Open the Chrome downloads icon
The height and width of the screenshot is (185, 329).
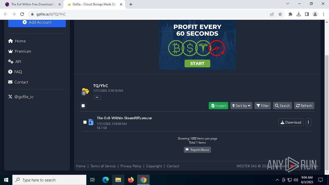click(x=299, y=14)
